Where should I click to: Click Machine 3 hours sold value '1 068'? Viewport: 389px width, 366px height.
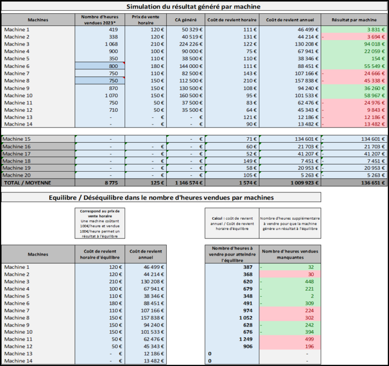(100, 44)
